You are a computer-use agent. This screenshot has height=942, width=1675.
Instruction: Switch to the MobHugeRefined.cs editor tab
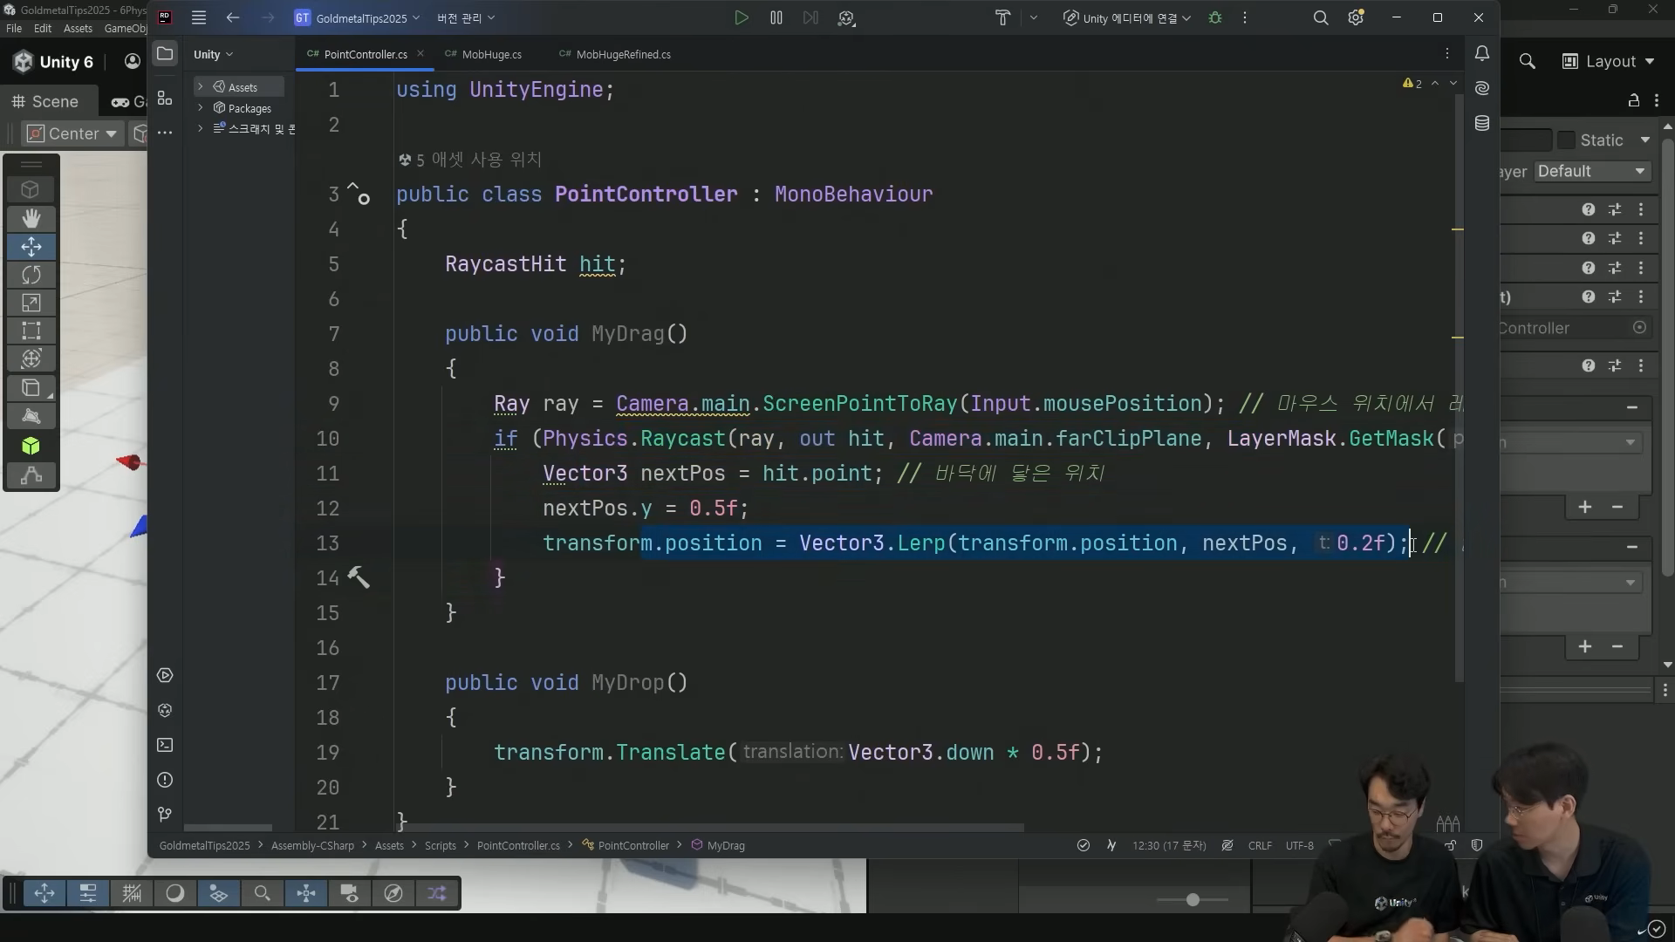click(x=623, y=54)
